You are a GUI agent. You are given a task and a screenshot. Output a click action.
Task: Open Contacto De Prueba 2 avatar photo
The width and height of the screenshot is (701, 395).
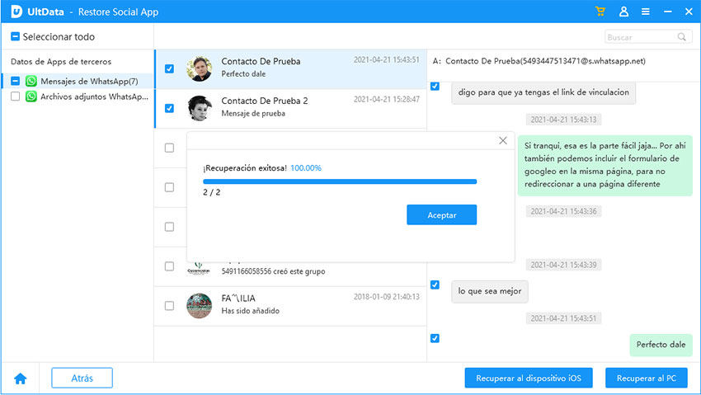click(x=199, y=108)
